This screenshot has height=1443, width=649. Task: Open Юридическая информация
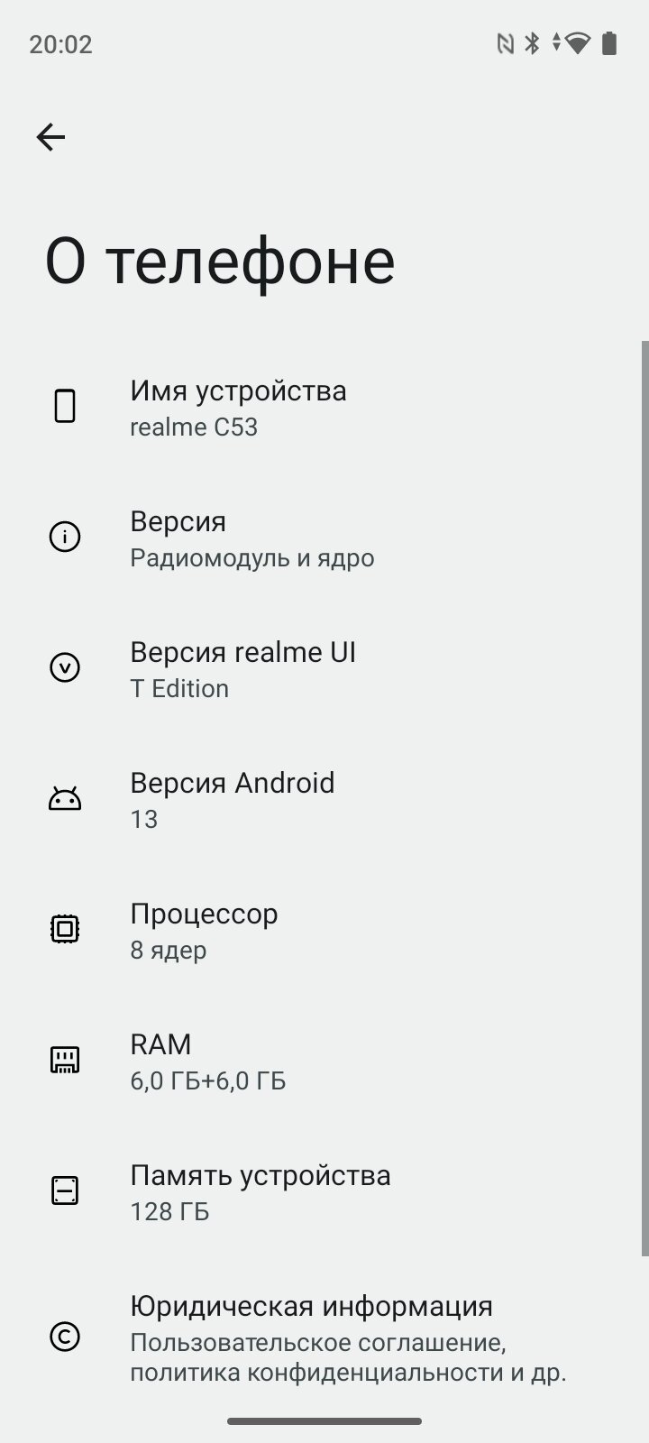coord(324,1337)
